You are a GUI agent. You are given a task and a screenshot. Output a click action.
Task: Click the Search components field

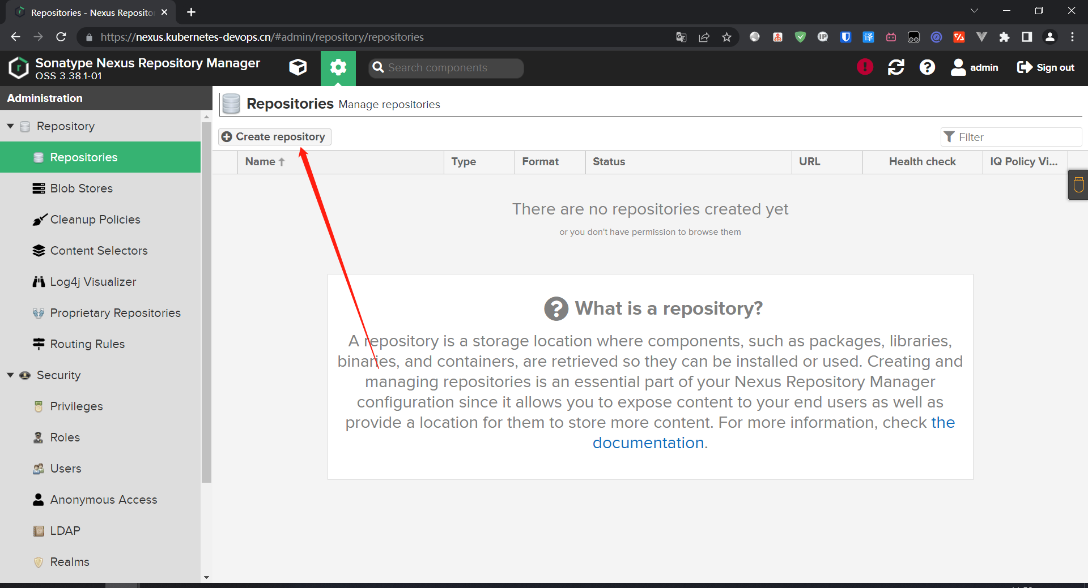446,68
